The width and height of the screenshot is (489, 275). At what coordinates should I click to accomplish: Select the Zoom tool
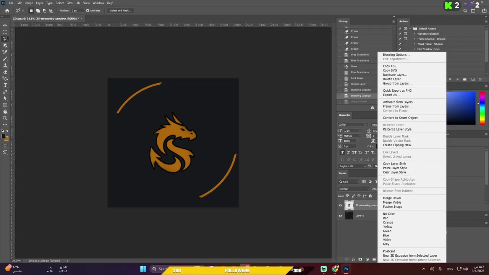click(x=5, y=118)
